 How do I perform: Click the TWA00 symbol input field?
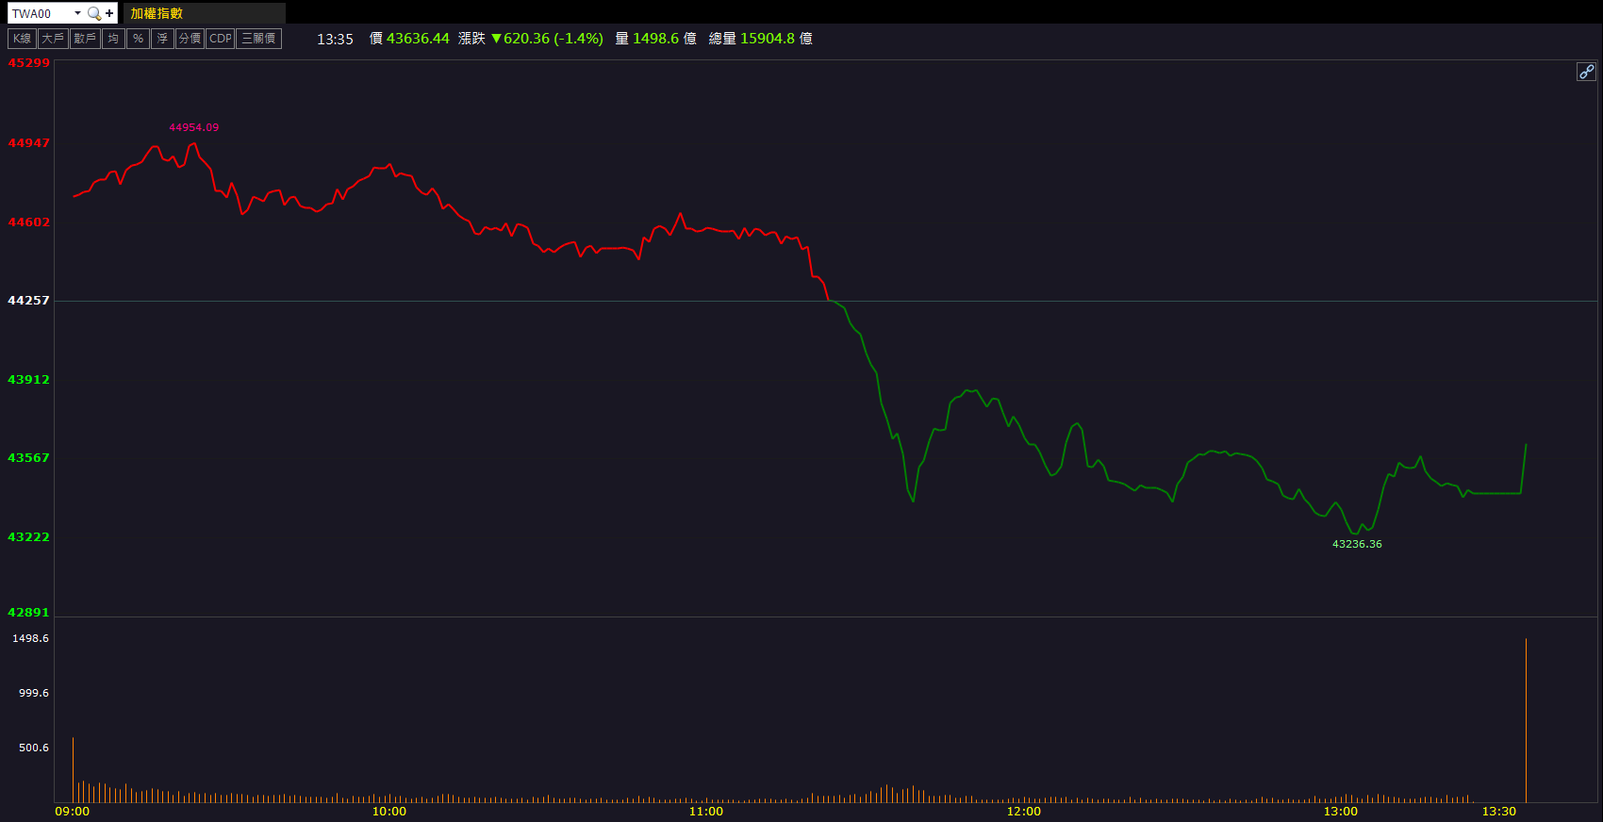[x=41, y=13]
